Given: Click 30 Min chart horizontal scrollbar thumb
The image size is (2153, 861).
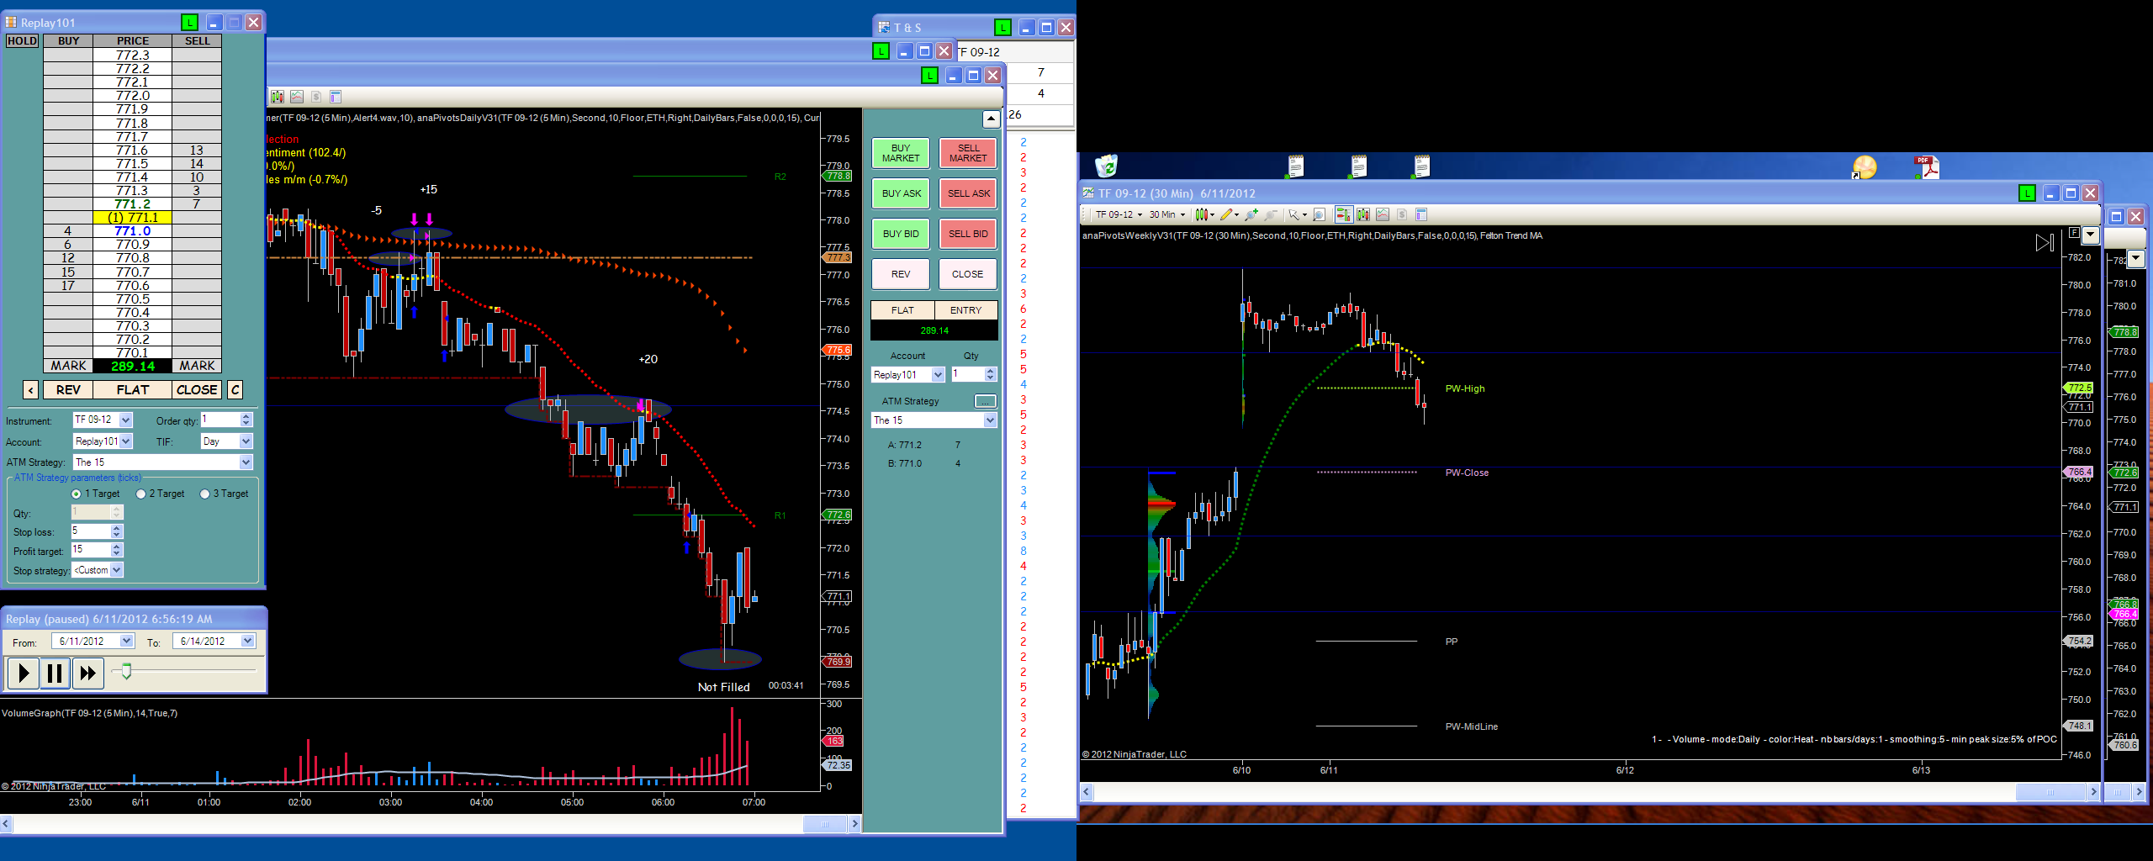Looking at the screenshot, I should click(x=2050, y=792).
